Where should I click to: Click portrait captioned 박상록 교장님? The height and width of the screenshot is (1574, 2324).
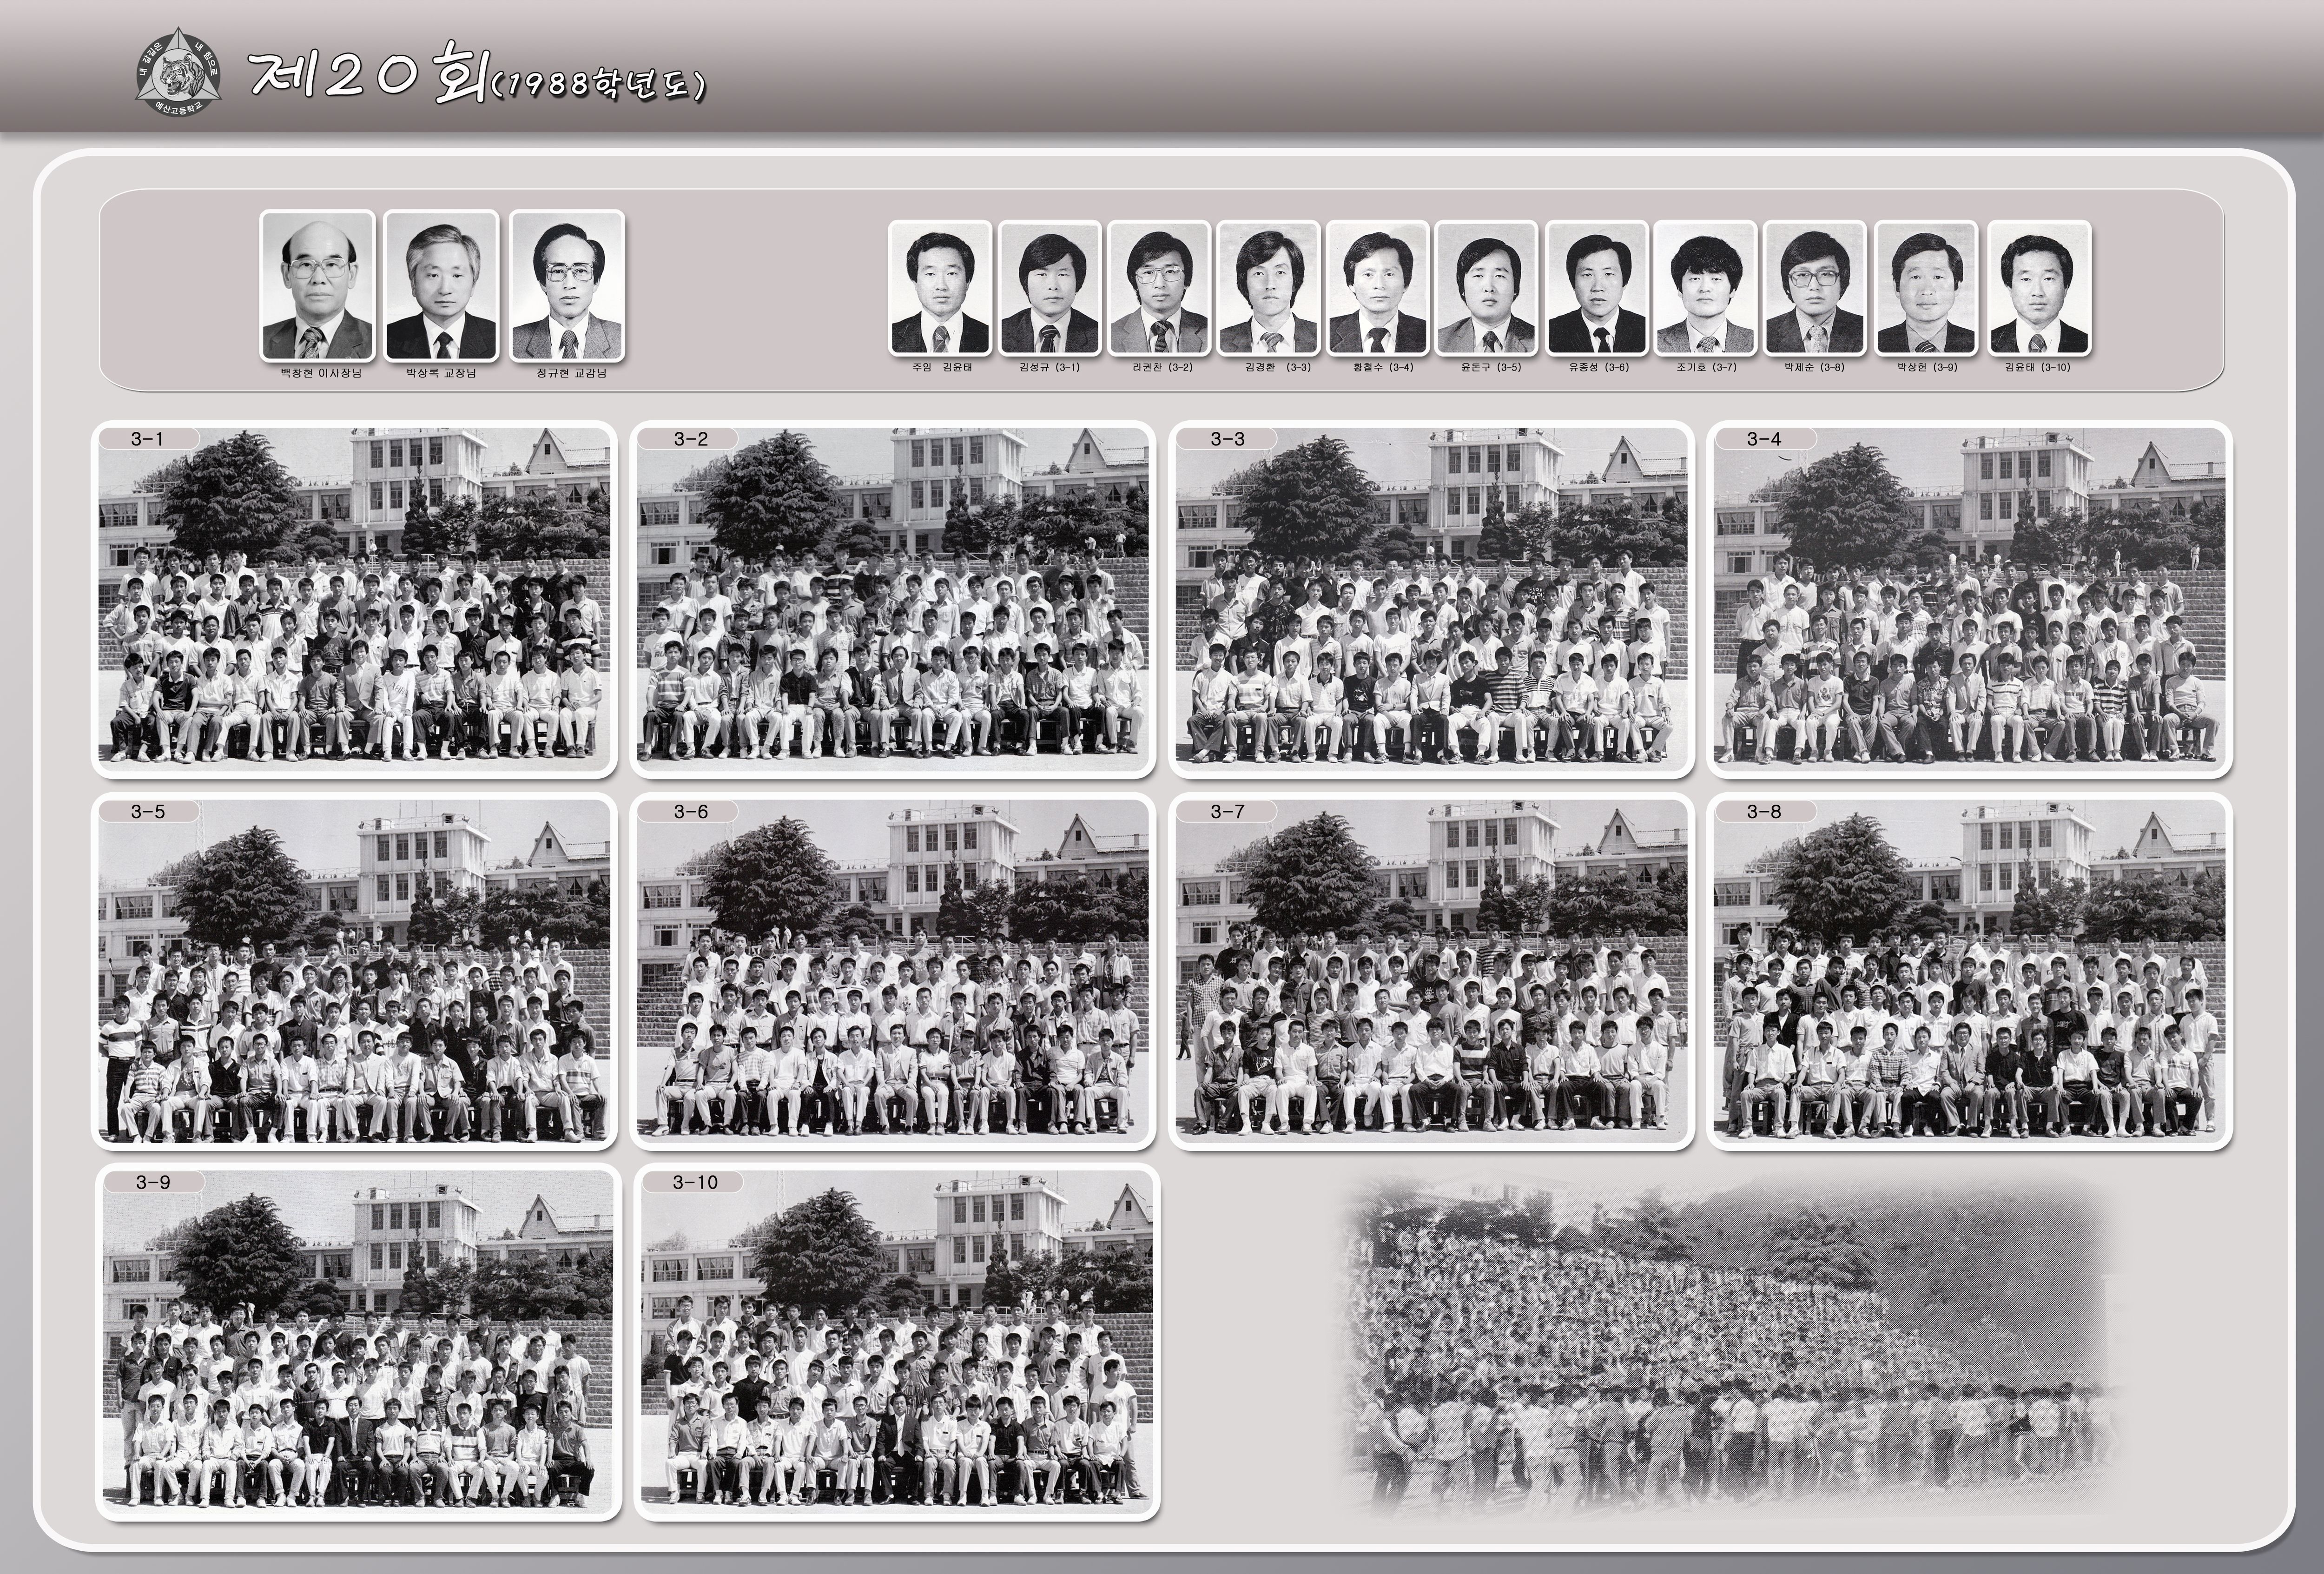[x=441, y=285]
